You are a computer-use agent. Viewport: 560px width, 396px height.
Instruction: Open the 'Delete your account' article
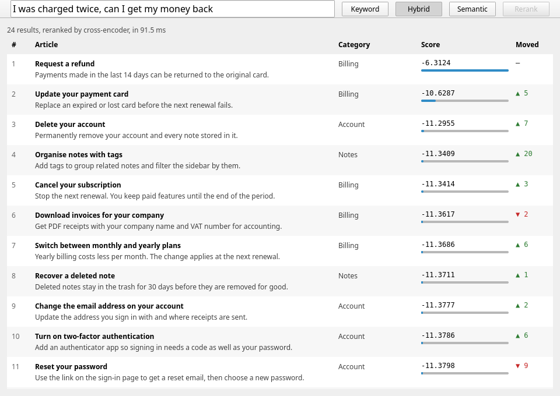click(70, 125)
